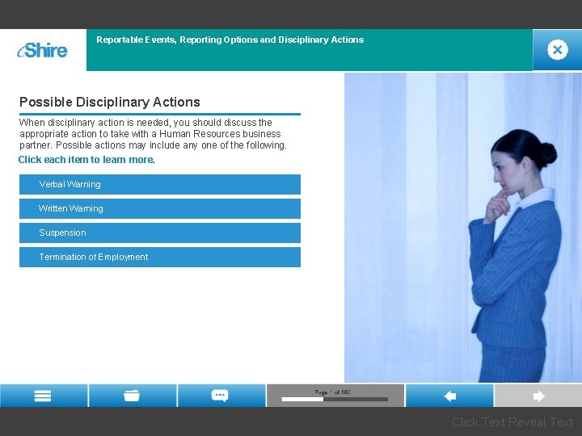Click the woman photo on the right
This screenshot has width=582, height=436.
(463, 227)
